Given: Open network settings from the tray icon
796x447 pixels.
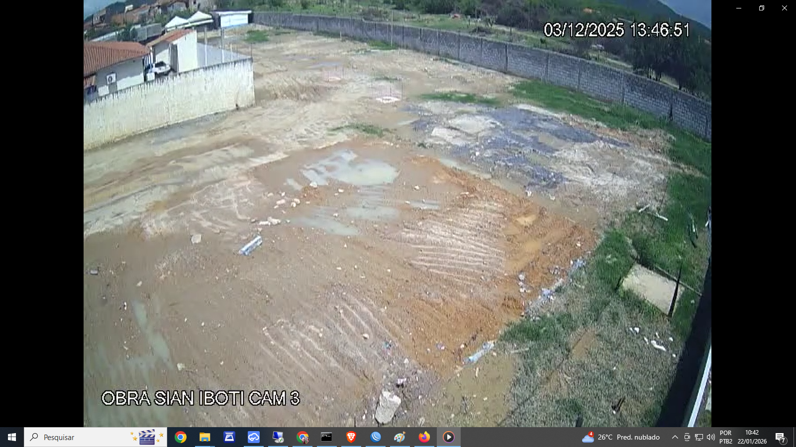Looking at the screenshot, I should click(699, 437).
